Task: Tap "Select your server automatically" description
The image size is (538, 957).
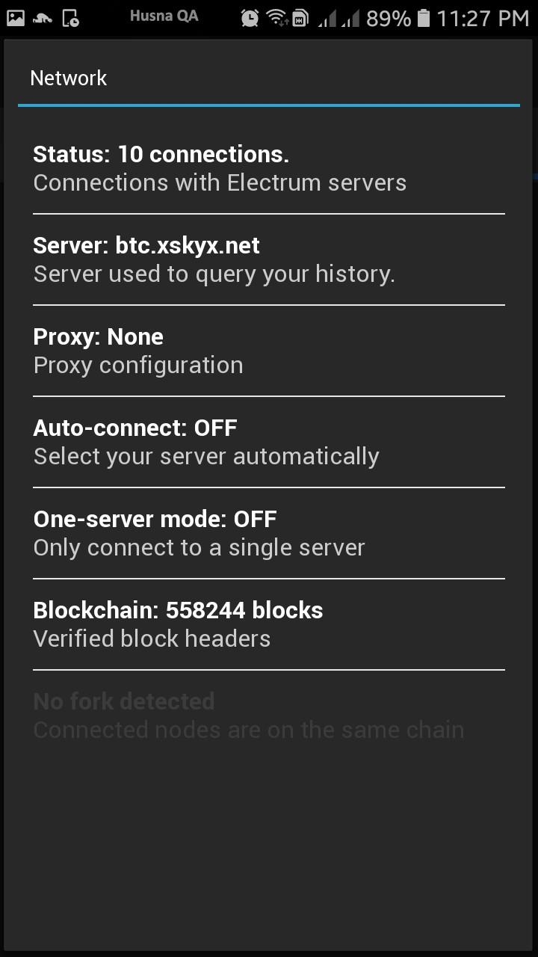Action: click(206, 456)
